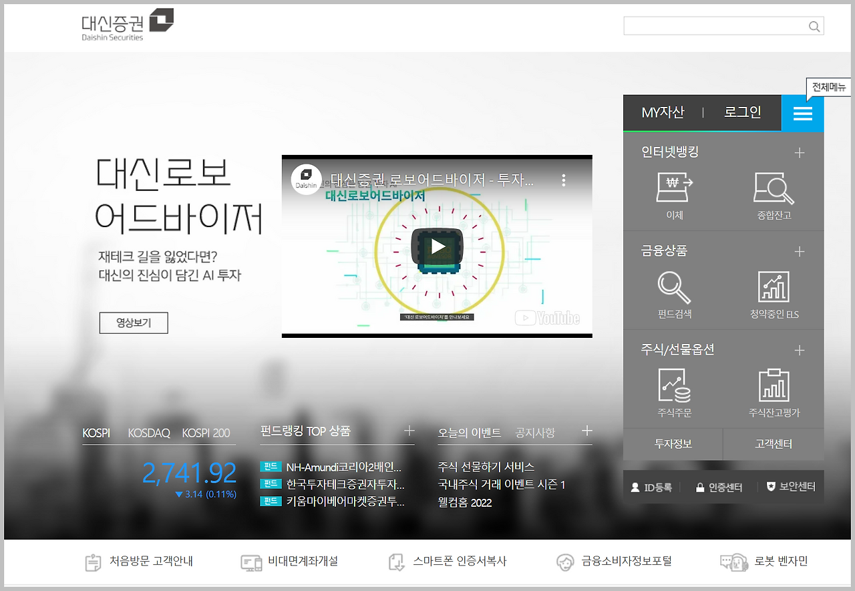Select 공지사항 tab
The height and width of the screenshot is (591, 855).
coord(535,433)
